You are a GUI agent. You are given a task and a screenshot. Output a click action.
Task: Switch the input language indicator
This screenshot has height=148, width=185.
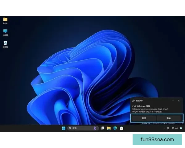pos(168,128)
